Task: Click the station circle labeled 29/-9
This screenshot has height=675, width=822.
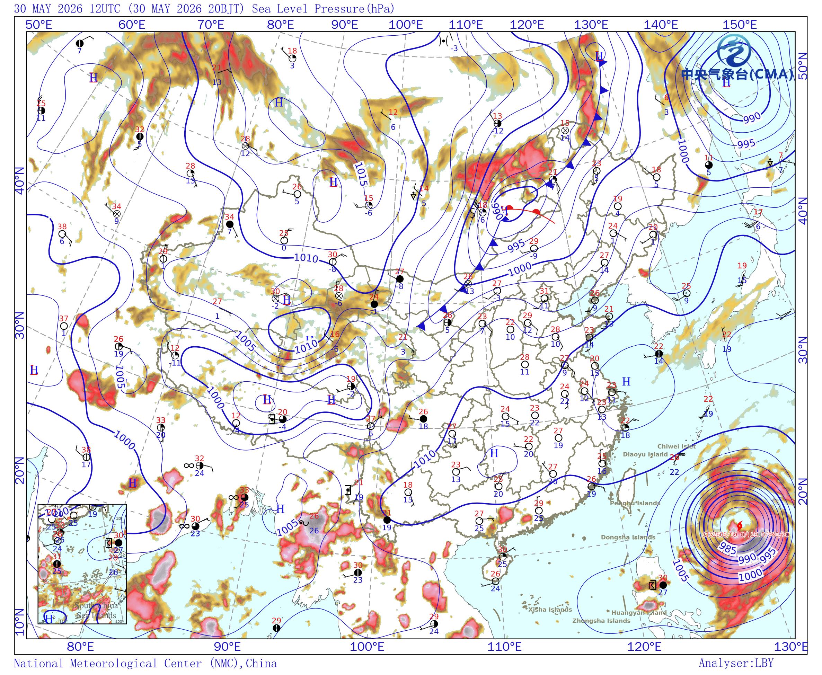Action: pyautogui.click(x=534, y=248)
